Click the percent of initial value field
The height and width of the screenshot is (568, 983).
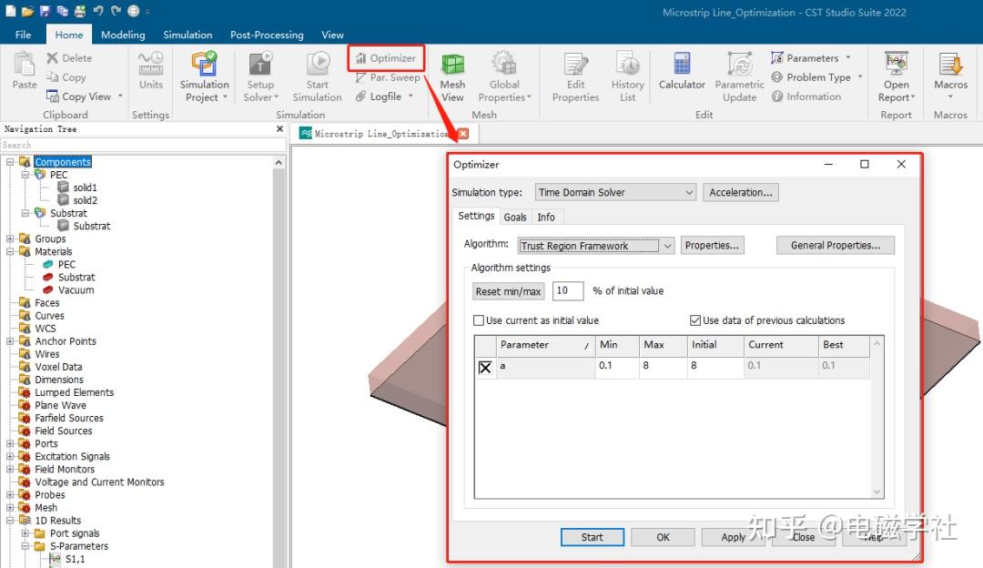point(567,291)
